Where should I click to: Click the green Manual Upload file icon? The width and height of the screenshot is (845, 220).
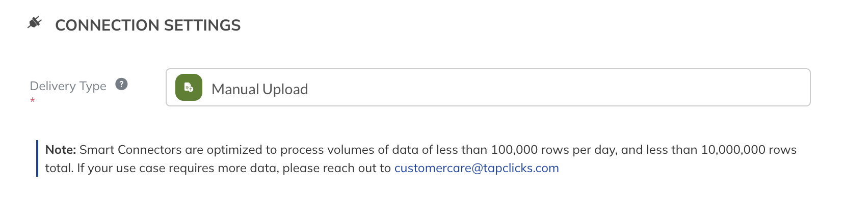click(189, 88)
